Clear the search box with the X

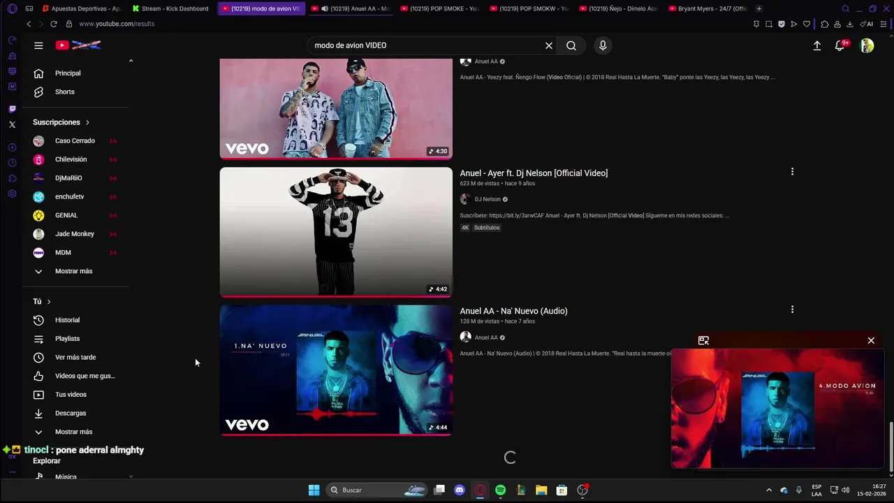click(x=549, y=45)
